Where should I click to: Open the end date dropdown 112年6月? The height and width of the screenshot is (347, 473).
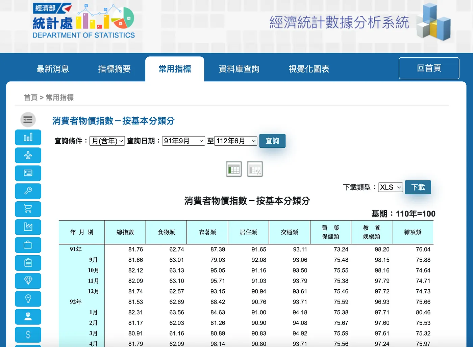pos(236,141)
